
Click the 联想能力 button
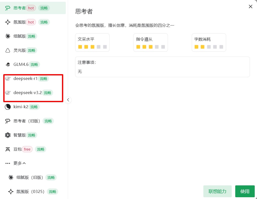217,191
